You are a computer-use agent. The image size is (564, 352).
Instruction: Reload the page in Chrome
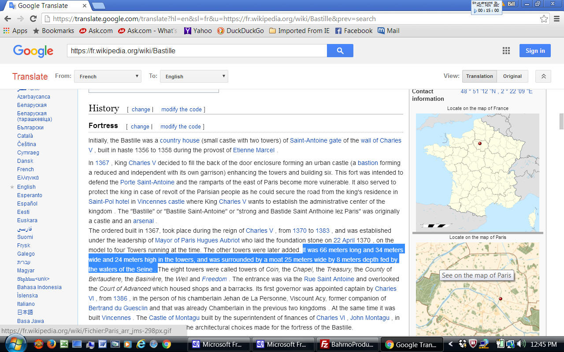(33, 19)
